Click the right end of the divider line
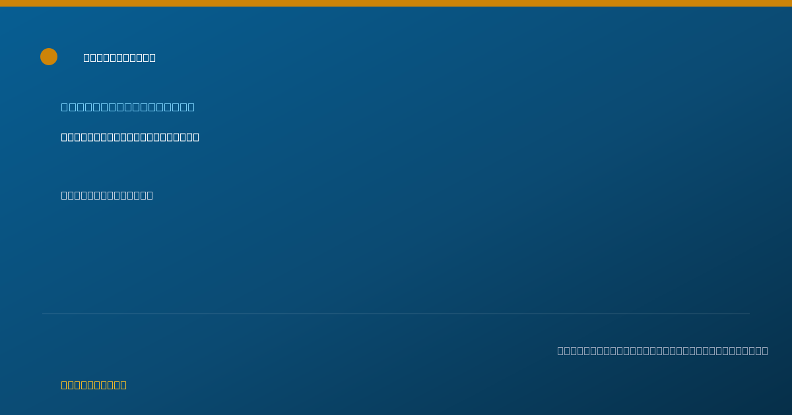Image resolution: width=792 pixels, height=415 pixels. coord(749,314)
